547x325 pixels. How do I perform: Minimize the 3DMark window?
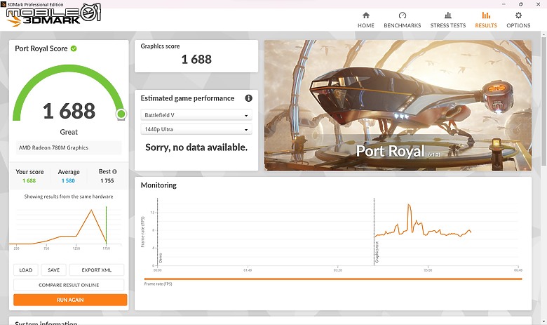point(504,4)
